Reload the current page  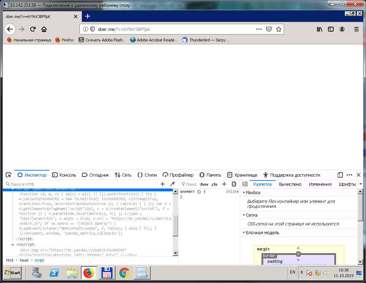[33, 29]
